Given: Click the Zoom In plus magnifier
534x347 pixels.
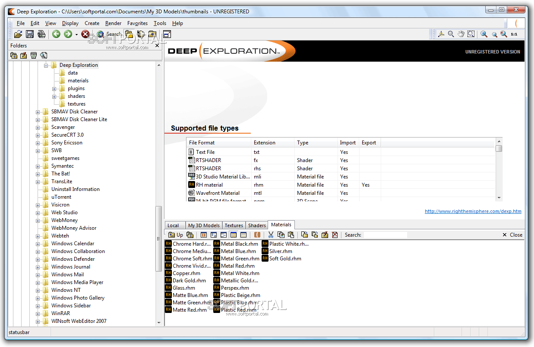Looking at the screenshot, I should [x=484, y=34].
